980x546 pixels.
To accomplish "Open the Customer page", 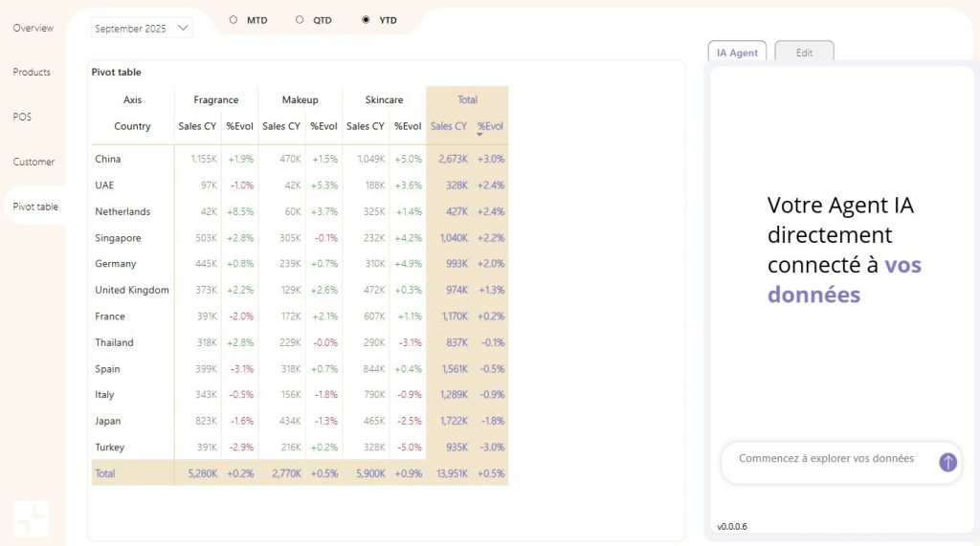I will pos(33,162).
